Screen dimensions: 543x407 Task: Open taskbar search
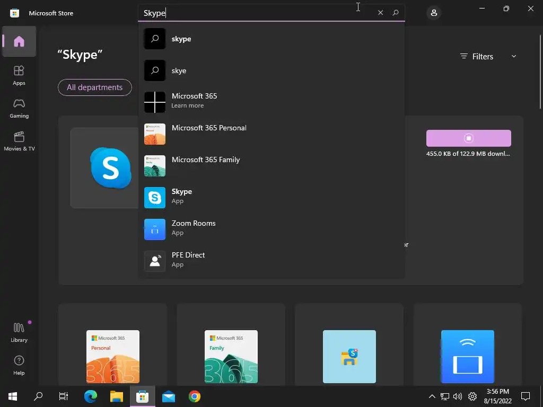click(x=38, y=396)
